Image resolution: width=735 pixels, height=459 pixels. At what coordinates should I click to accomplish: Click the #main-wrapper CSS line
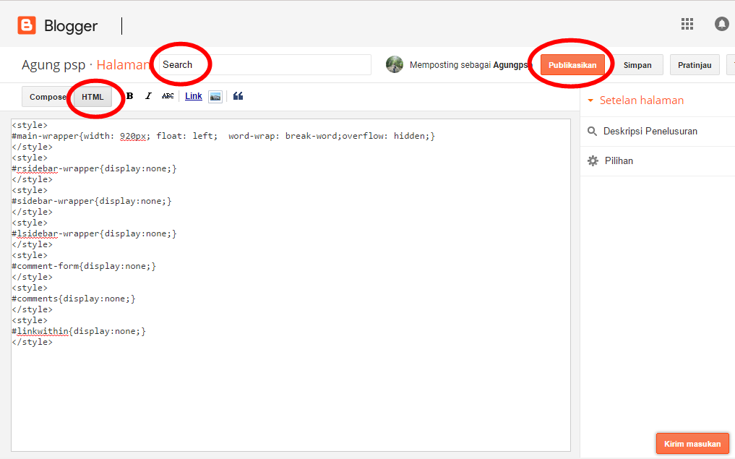pyautogui.click(x=223, y=136)
